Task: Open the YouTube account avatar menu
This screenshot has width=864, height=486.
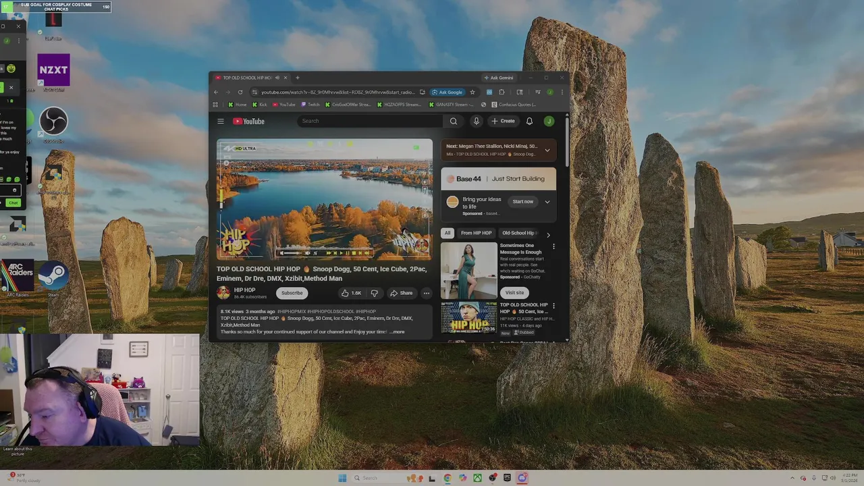Action: [549, 122]
